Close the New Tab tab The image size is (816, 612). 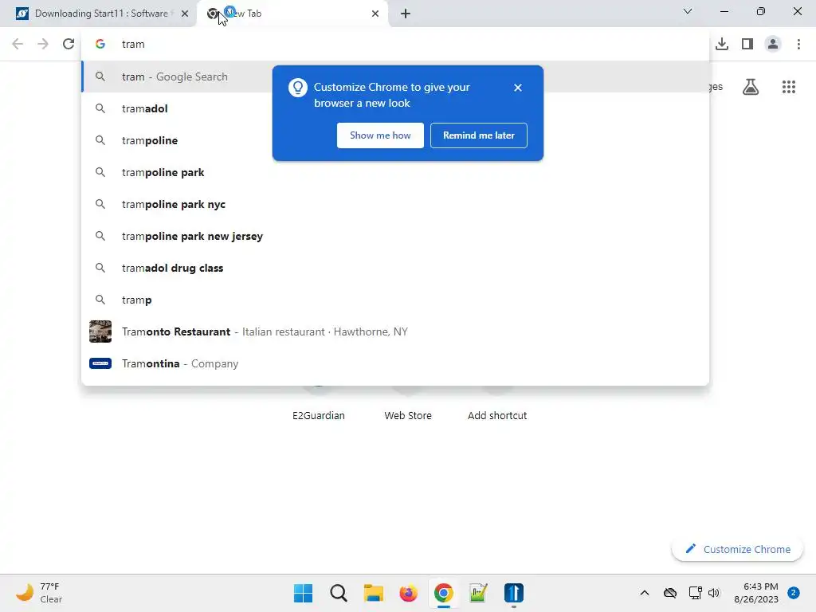click(375, 14)
